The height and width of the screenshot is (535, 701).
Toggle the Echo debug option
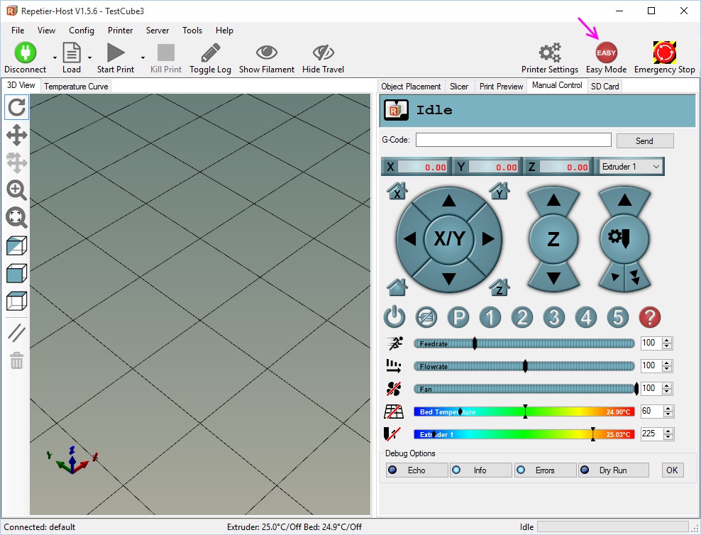(416, 470)
